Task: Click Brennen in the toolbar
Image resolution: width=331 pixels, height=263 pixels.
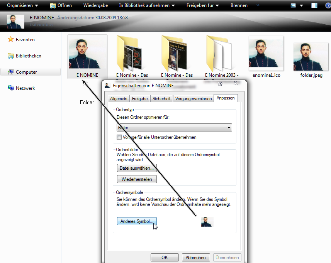Action: [x=239, y=5]
